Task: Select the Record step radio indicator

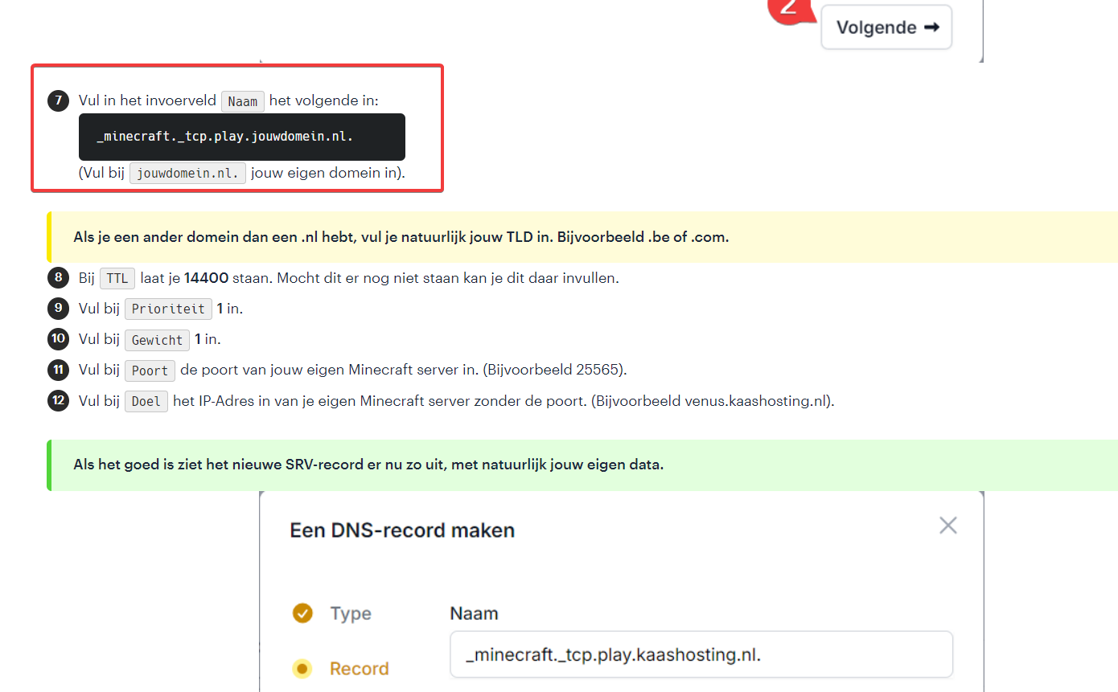Action: click(x=302, y=669)
